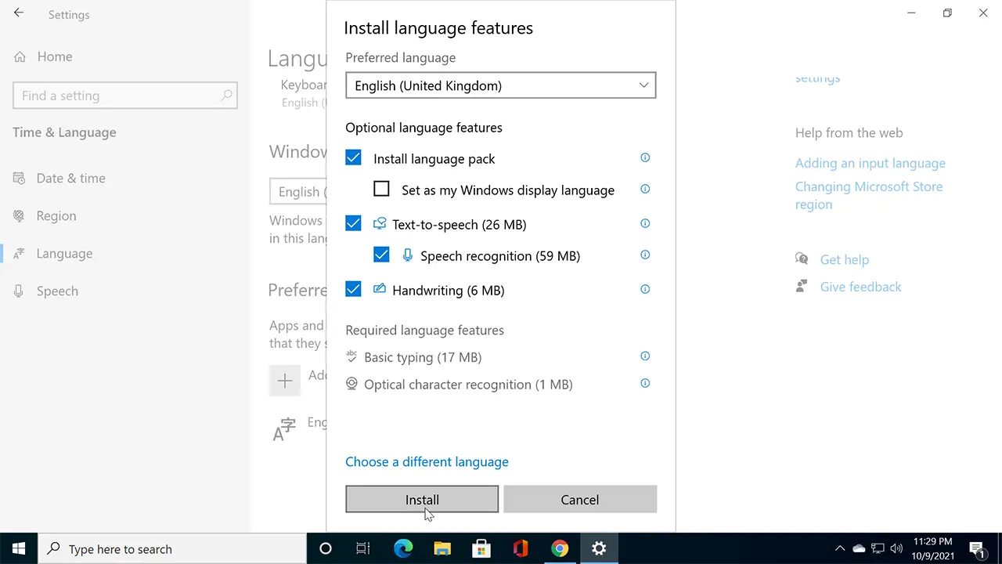Click the Install button
This screenshot has width=1002, height=564.
point(422,499)
